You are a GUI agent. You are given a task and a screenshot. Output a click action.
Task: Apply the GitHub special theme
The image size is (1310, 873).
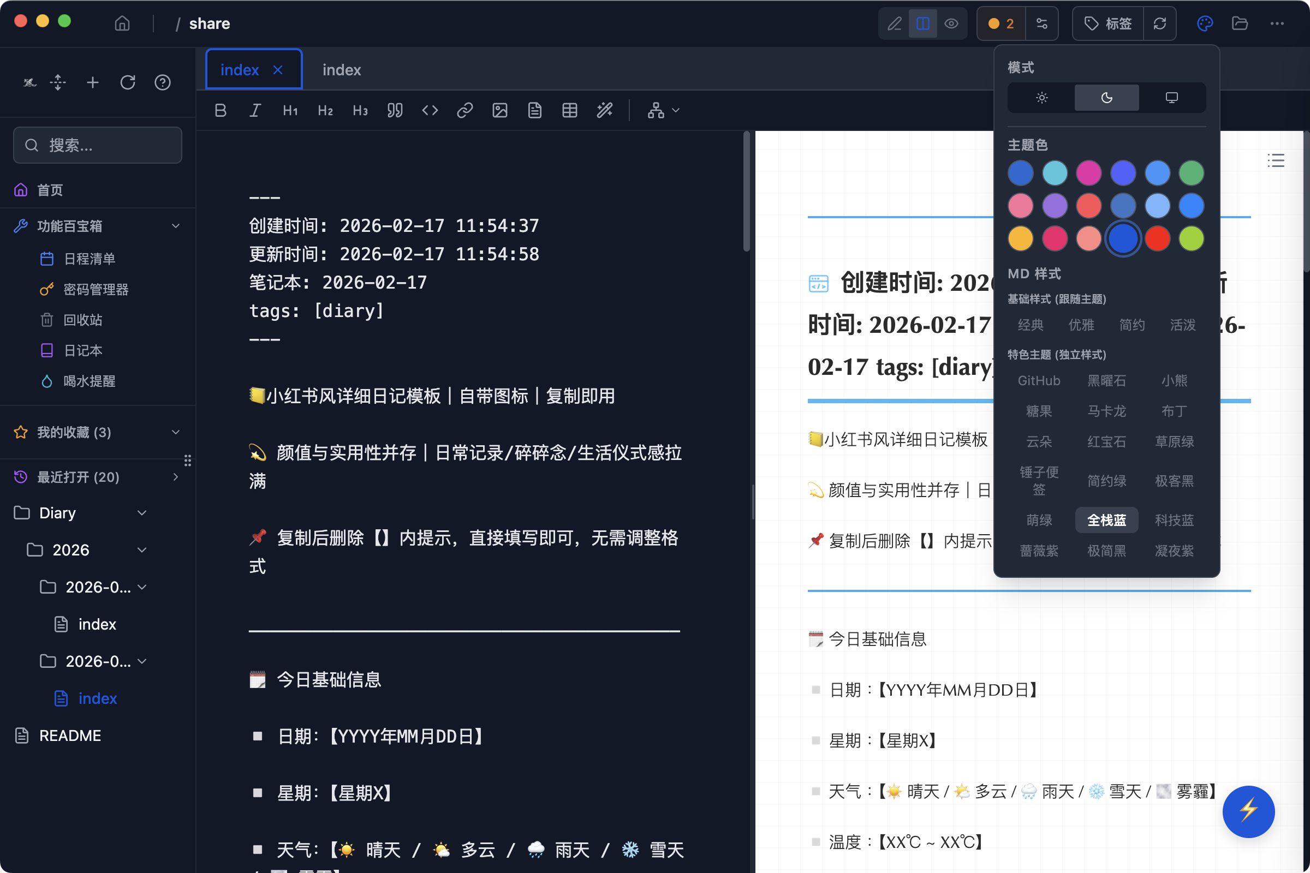click(1039, 380)
